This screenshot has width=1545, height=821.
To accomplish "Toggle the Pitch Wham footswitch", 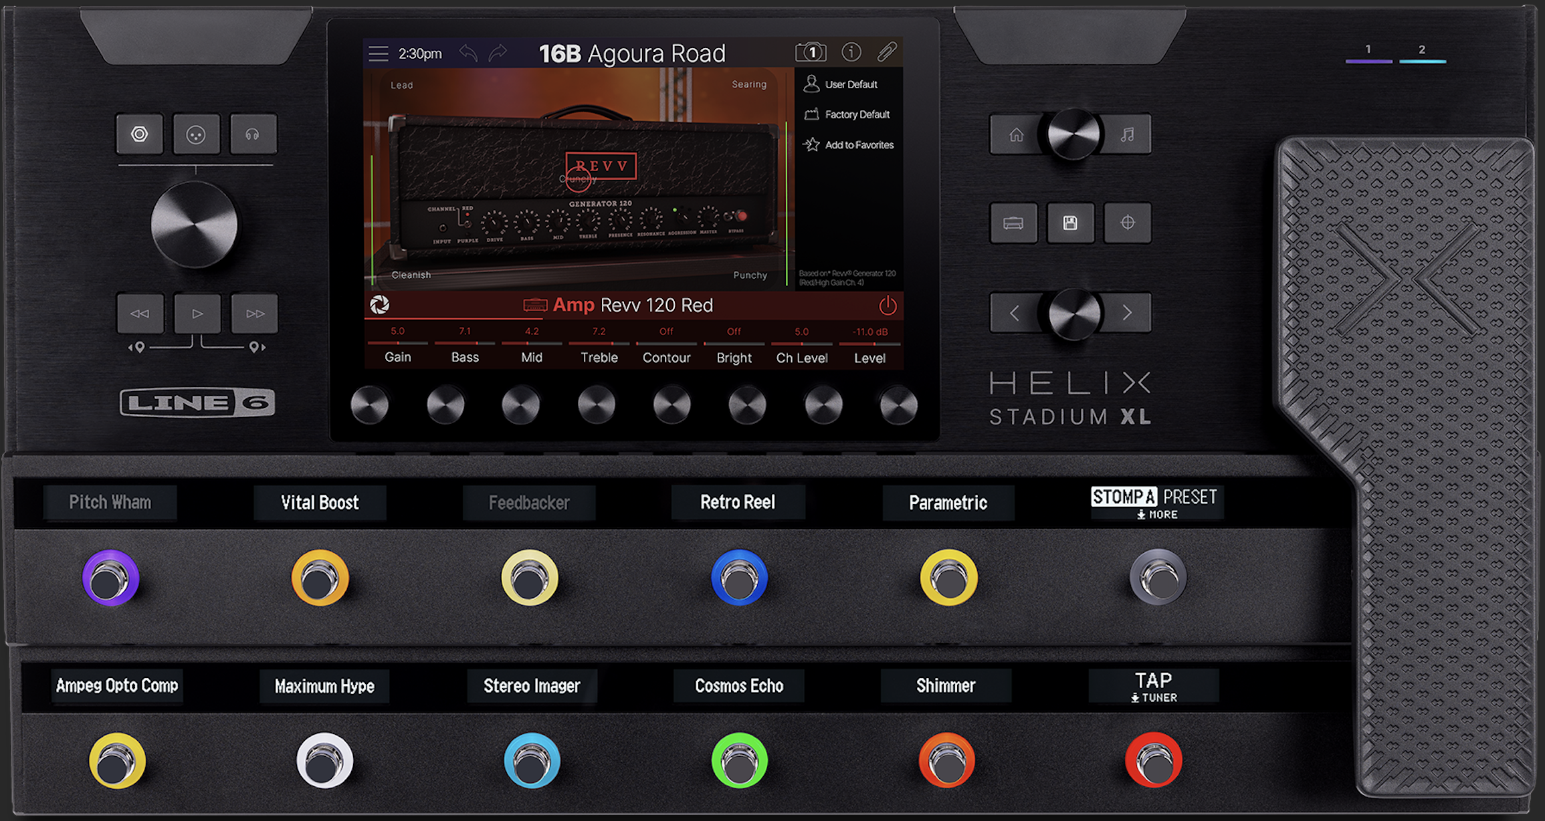I will (110, 578).
